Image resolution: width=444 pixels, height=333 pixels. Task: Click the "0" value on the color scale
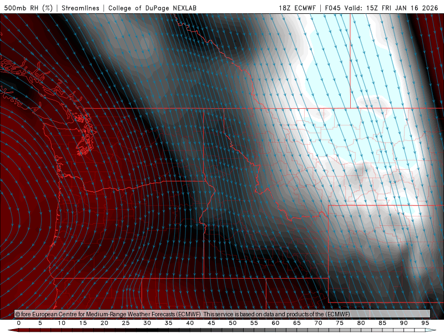[19, 323]
